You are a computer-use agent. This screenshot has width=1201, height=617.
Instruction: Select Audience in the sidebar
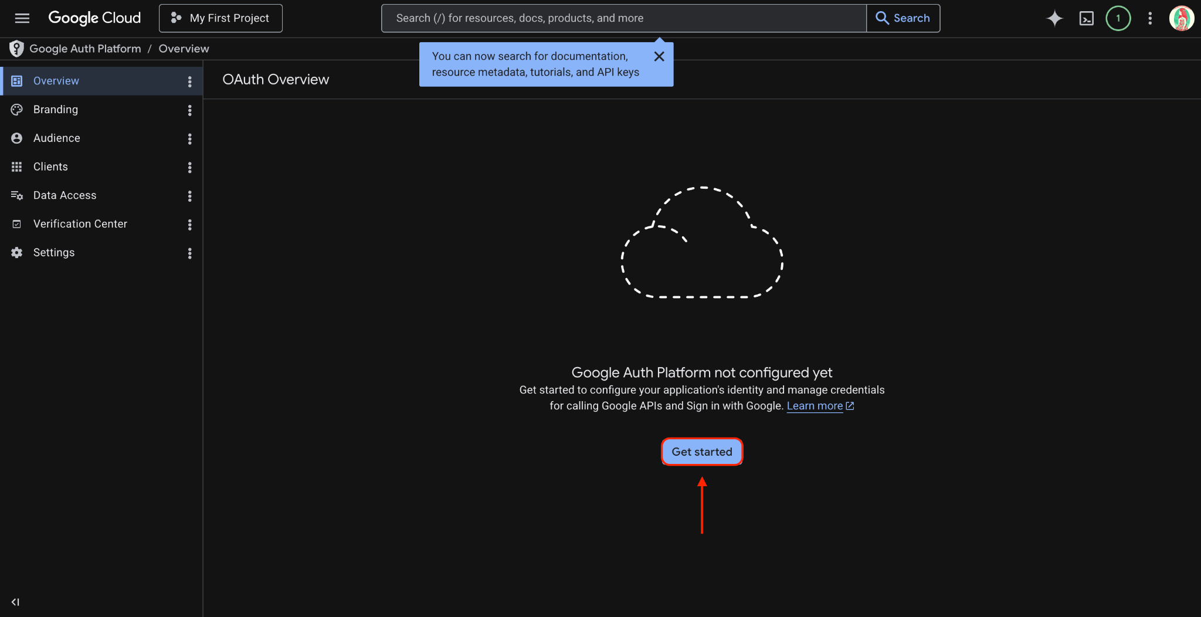pyautogui.click(x=101, y=138)
